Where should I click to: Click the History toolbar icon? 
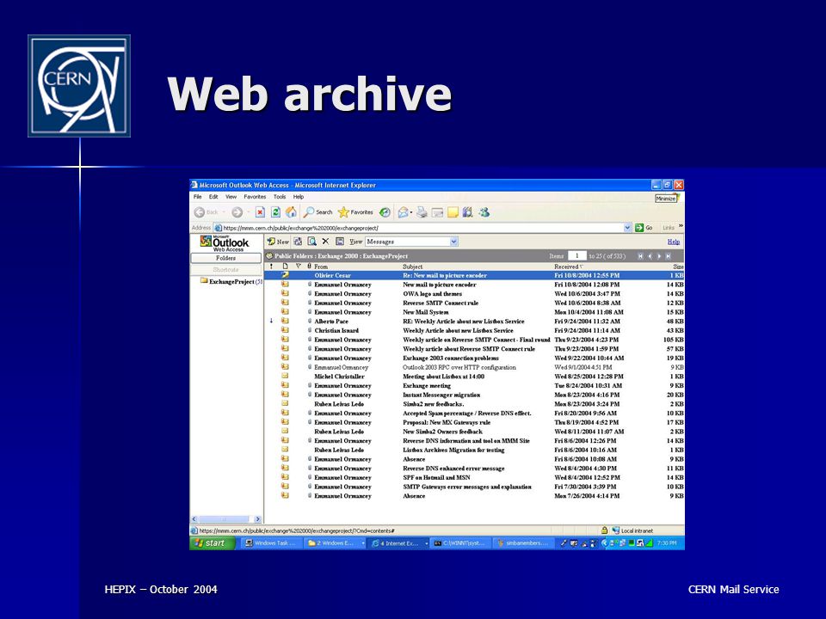tap(385, 212)
